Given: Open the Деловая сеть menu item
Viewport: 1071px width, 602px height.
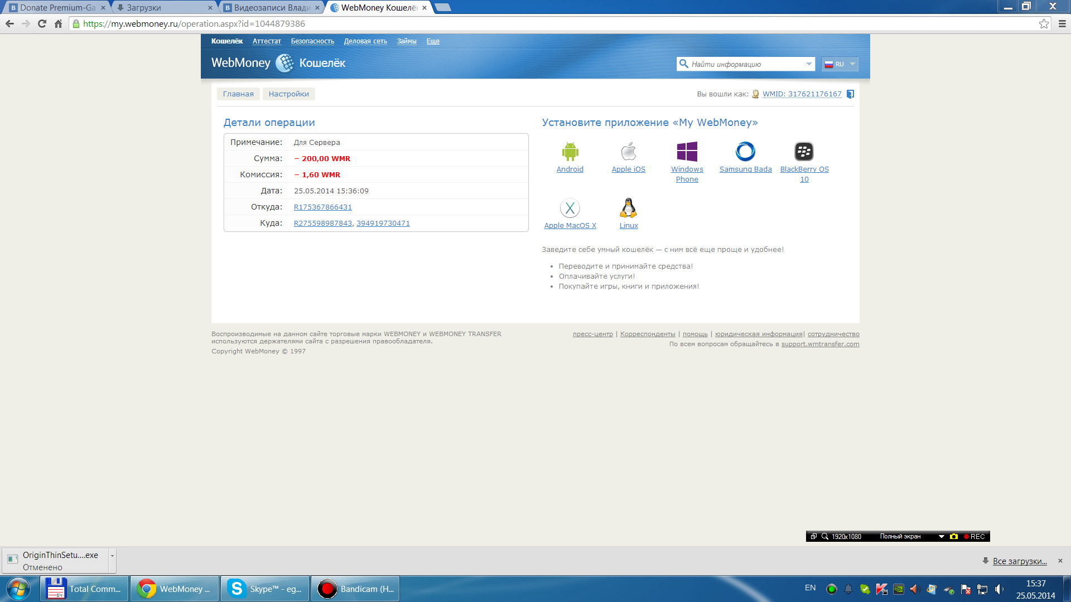Looking at the screenshot, I should pos(365,41).
